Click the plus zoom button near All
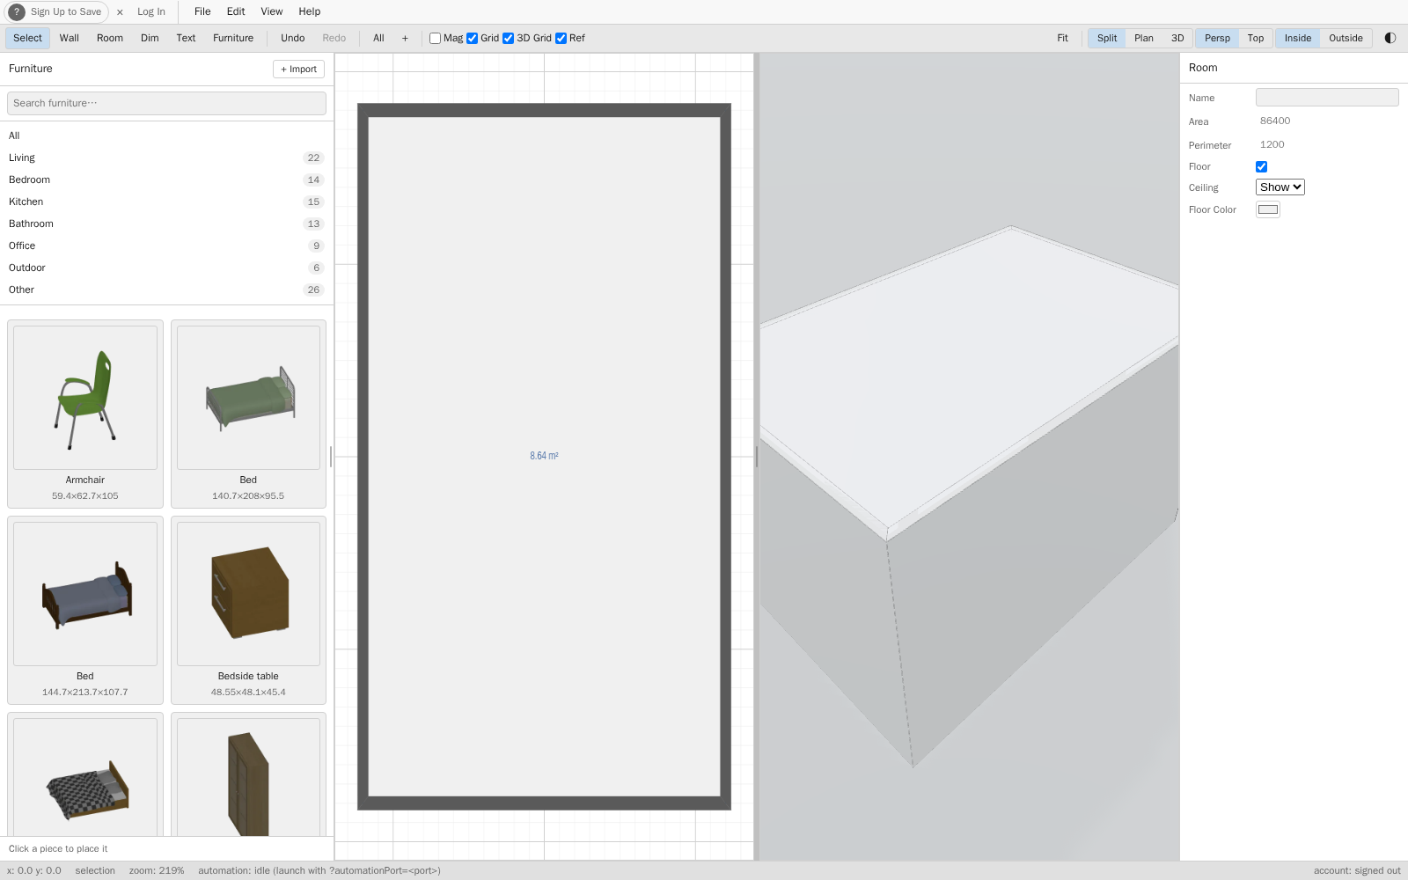 [405, 38]
